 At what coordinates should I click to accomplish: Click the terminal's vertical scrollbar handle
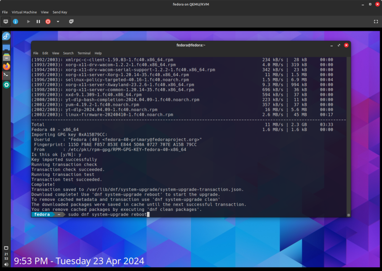348,215
